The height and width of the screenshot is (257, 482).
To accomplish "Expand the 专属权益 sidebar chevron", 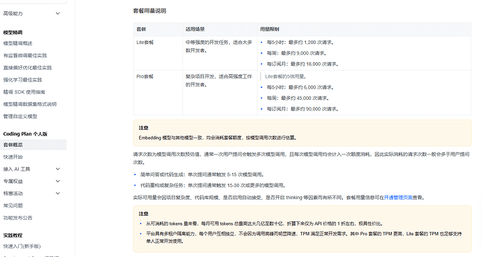I will tap(57, 182).
